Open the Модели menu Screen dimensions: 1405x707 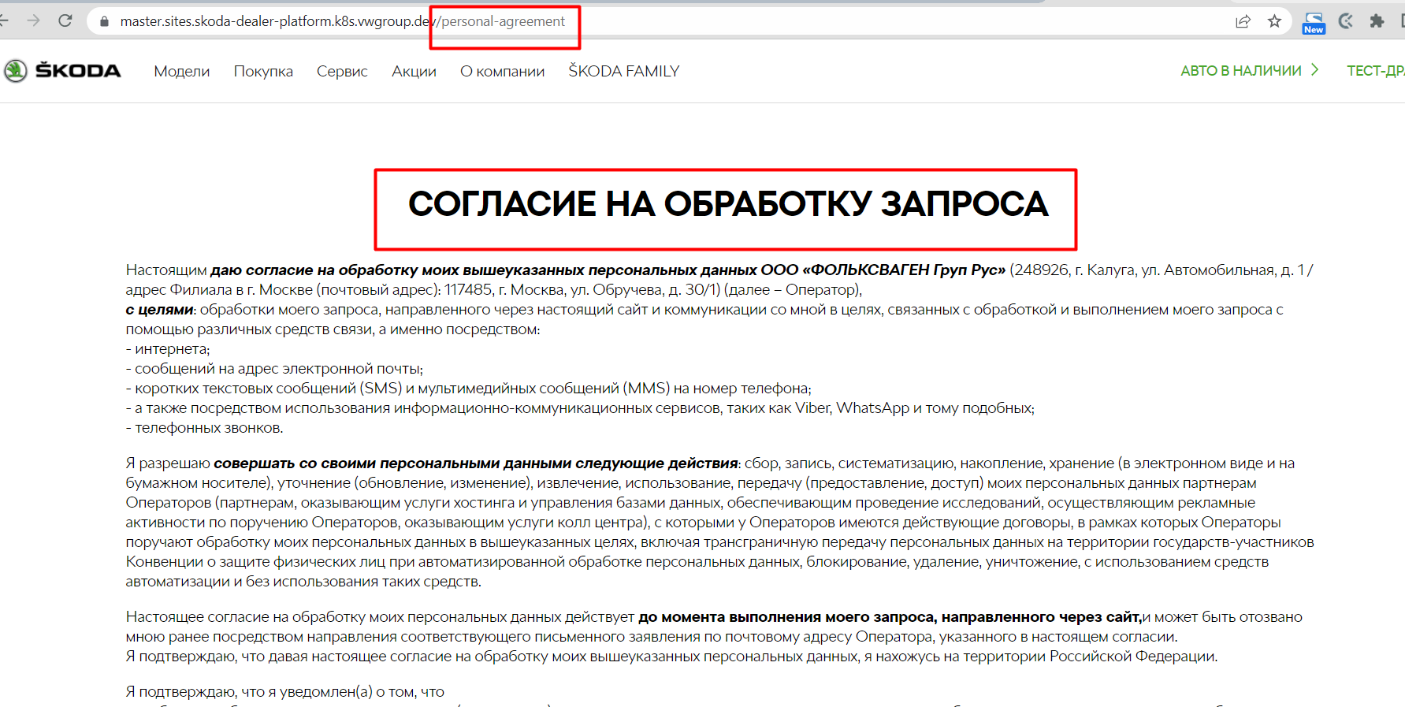pyautogui.click(x=182, y=71)
